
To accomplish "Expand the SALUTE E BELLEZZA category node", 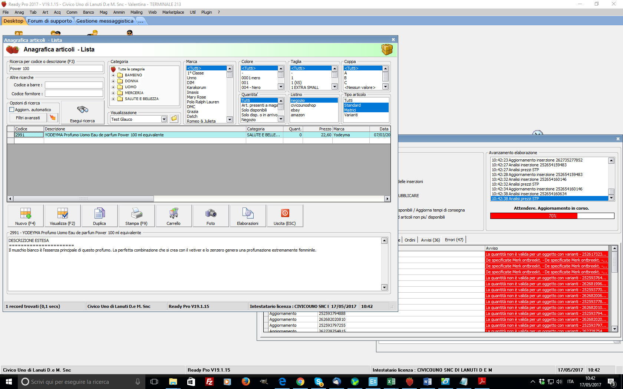I will coord(113,99).
